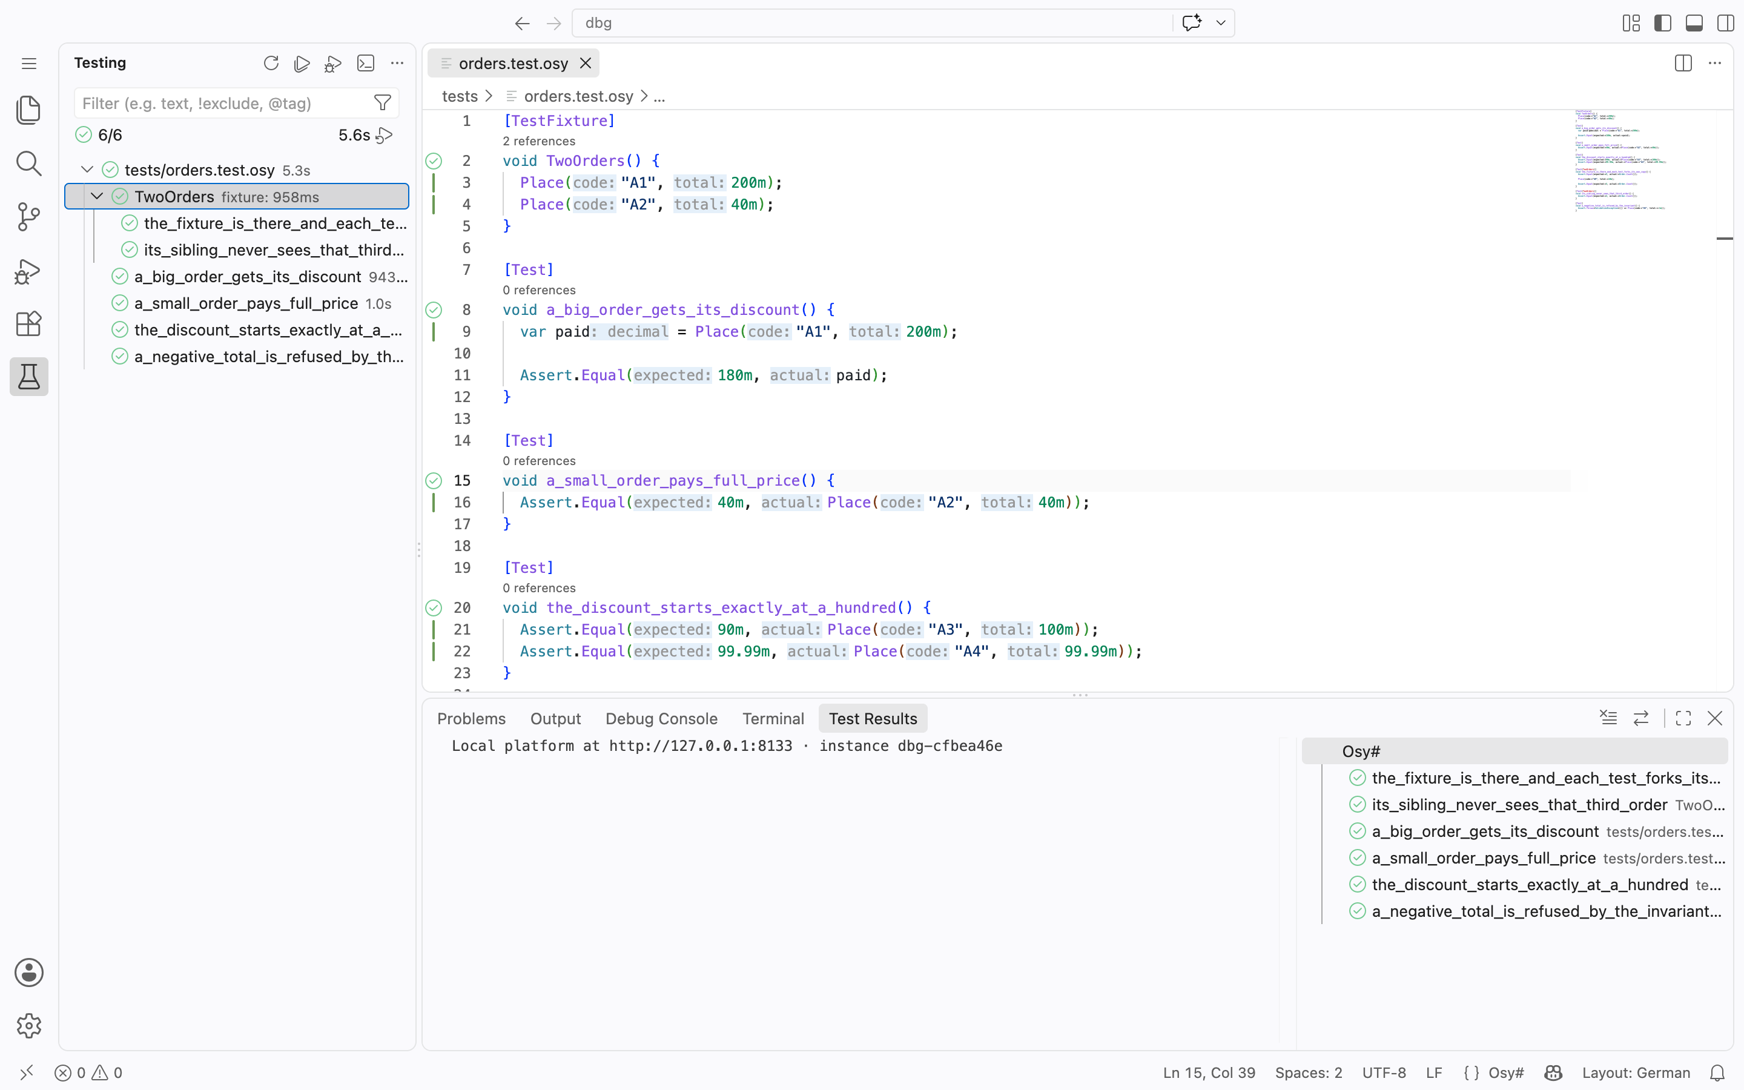
Task: Toggle the bottom panel visibility
Action: [1694, 23]
